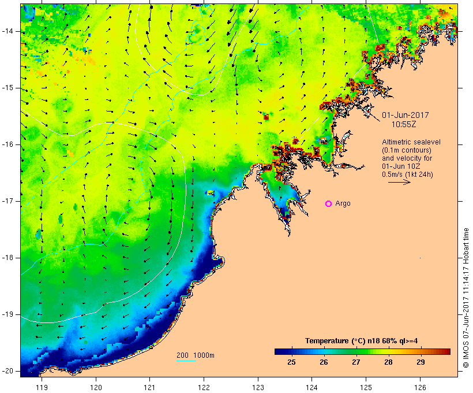The height and width of the screenshot is (393, 473).
Task: Click the colorbar tick label '25'
Action: pyautogui.click(x=291, y=362)
